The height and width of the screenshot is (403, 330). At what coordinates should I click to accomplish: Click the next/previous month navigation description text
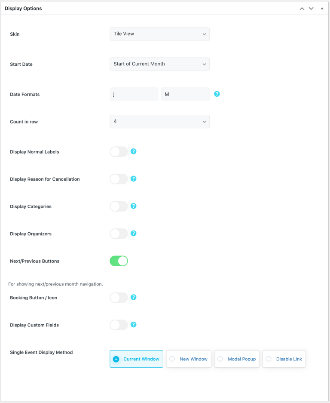click(x=55, y=284)
